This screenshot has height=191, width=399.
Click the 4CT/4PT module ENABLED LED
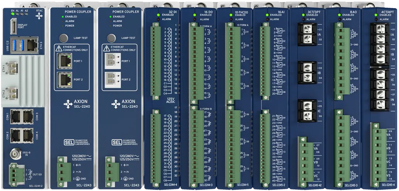(376, 15)
